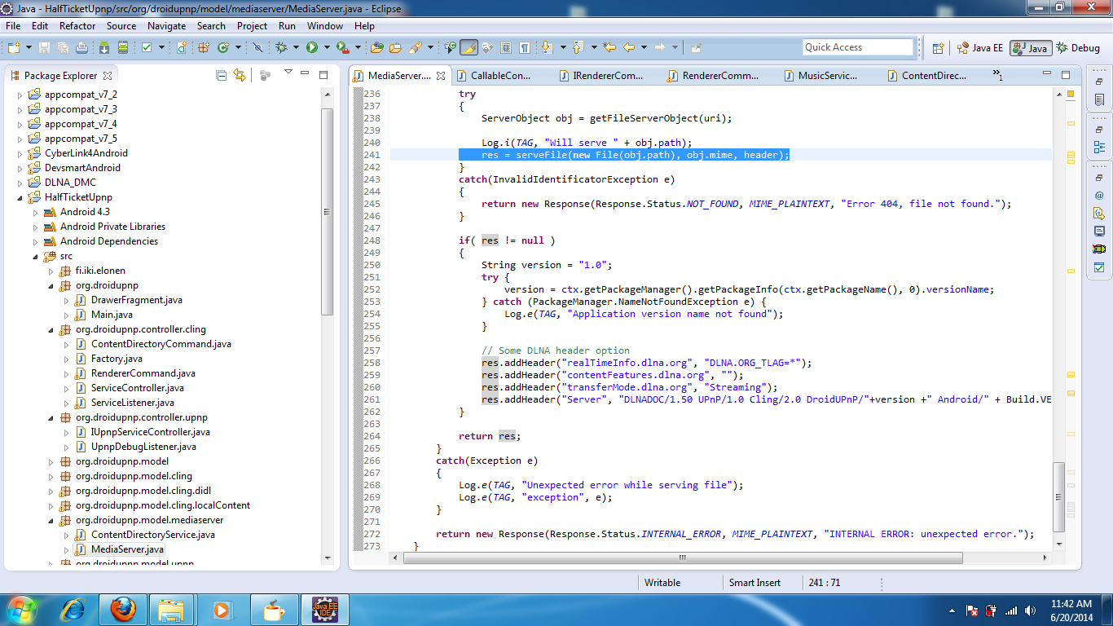1113x626 pixels.
Task: Switch to the Java perspective
Action: point(1031,48)
